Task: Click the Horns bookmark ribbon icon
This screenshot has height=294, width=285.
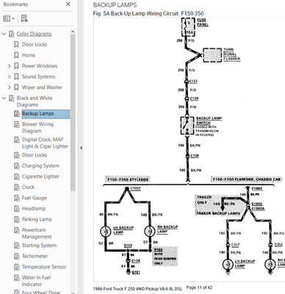Action: coord(16,55)
